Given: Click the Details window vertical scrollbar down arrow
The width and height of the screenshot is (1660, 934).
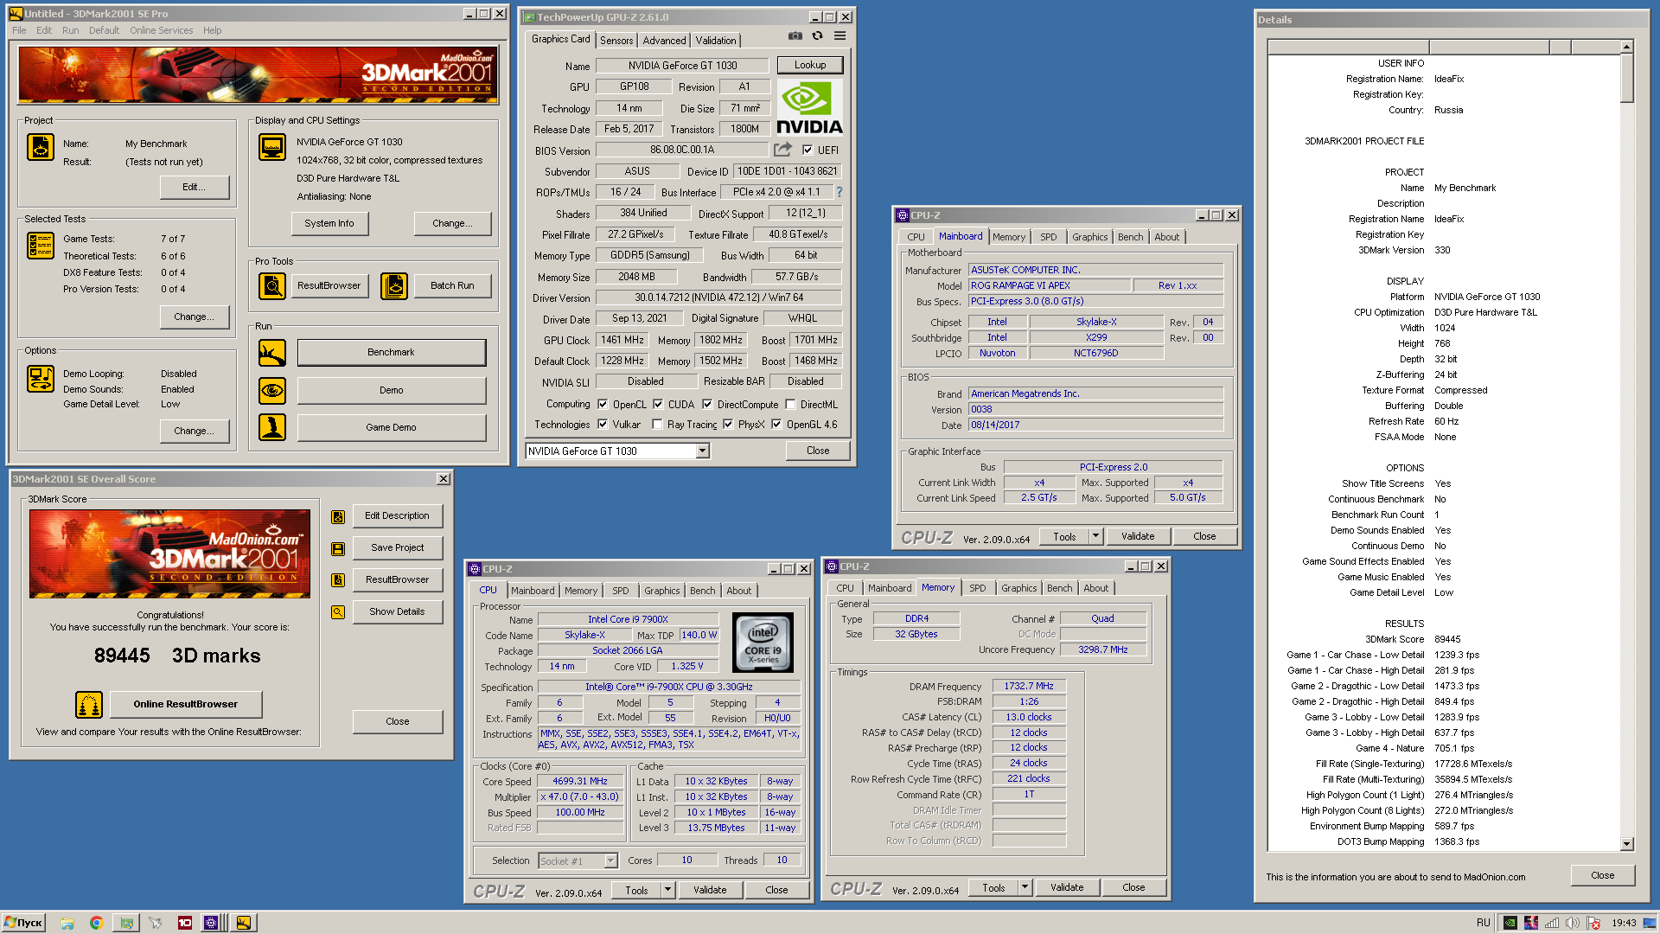Looking at the screenshot, I should 1626,844.
